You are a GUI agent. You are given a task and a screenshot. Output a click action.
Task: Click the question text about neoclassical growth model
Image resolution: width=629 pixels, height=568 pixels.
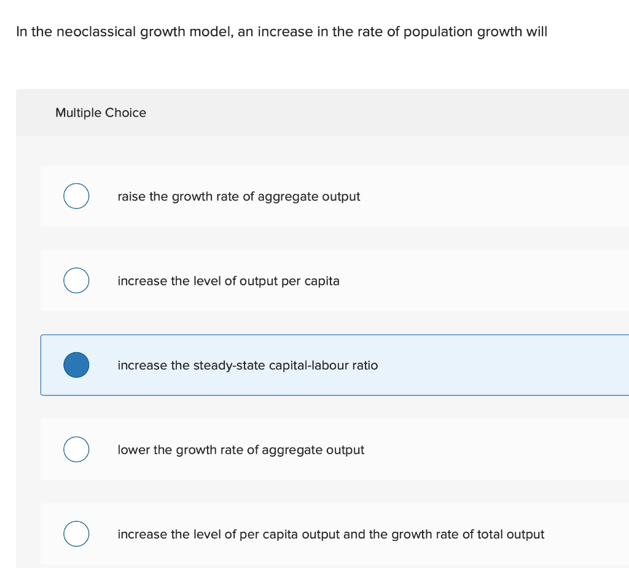pos(281,31)
